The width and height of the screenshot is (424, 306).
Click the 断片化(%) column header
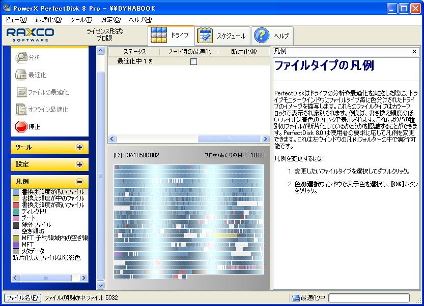[244, 51]
